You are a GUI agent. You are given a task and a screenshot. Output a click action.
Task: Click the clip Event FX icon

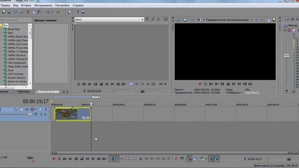(x=88, y=118)
